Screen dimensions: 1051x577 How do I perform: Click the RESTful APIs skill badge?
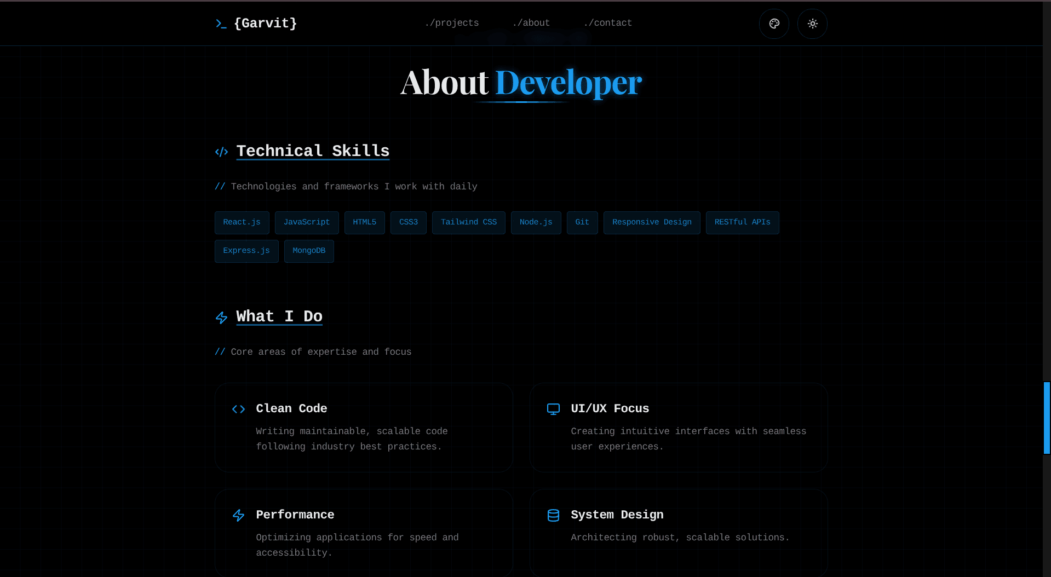(x=742, y=222)
